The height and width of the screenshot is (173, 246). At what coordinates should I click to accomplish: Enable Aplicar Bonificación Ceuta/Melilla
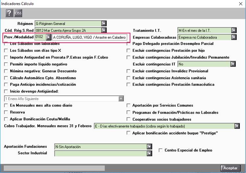click(x=6, y=119)
